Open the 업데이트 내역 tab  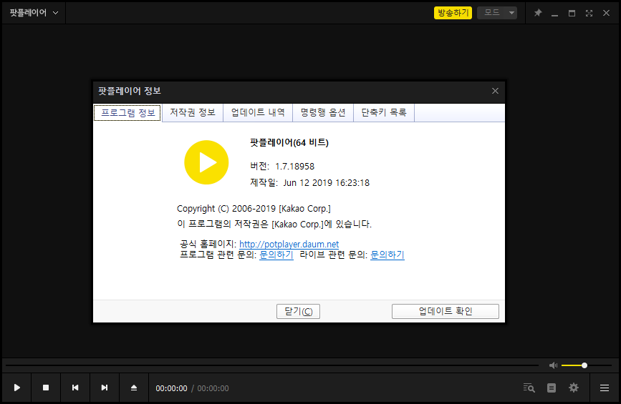[x=258, y=113]
